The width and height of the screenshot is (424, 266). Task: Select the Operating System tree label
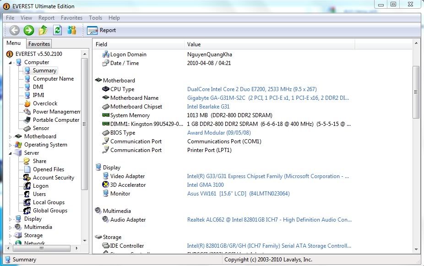(46, 145)
